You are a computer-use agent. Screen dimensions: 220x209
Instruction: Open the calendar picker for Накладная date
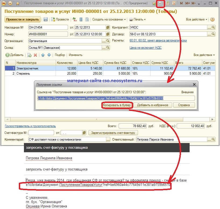tap(108, 27)
